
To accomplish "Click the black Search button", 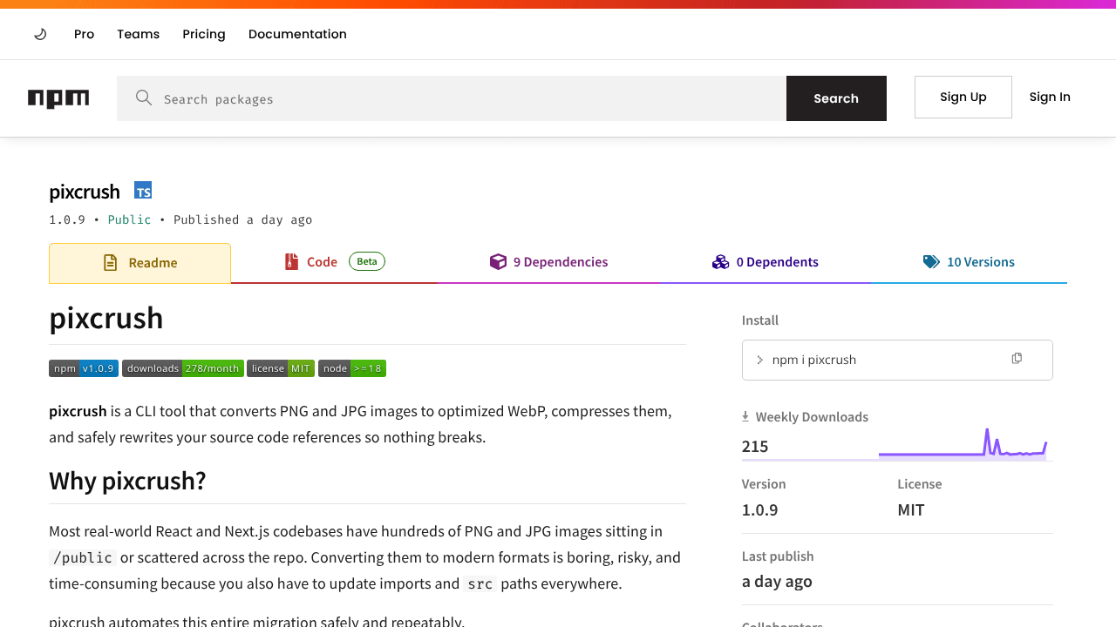I will [836, 98].
